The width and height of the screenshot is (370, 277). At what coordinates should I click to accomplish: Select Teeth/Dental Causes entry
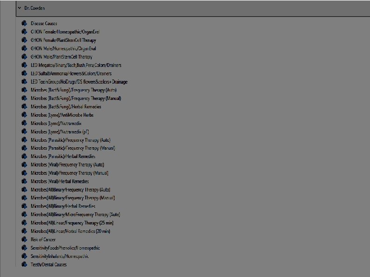(48, 264)
